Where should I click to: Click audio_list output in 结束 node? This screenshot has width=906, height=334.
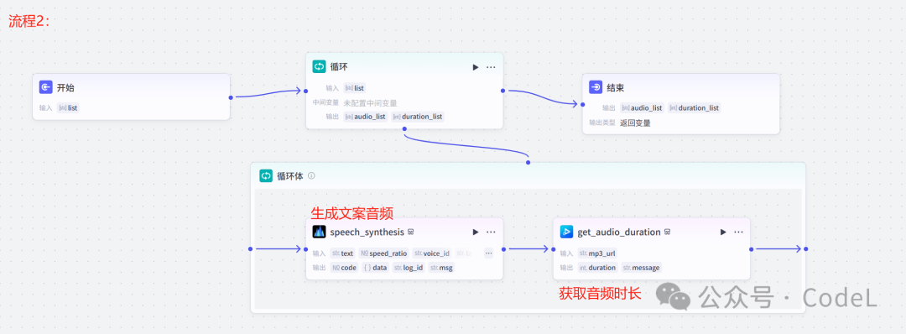[642, 107]
